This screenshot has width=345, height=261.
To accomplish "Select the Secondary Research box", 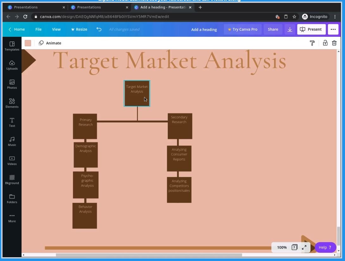I will (x=180, y=126).
